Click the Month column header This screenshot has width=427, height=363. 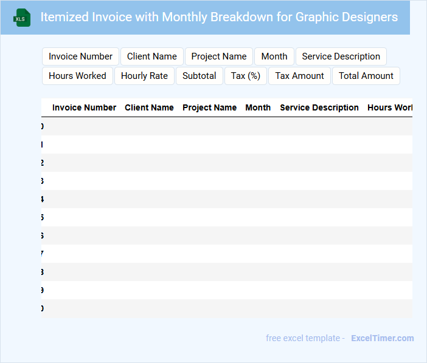(258, 107)
